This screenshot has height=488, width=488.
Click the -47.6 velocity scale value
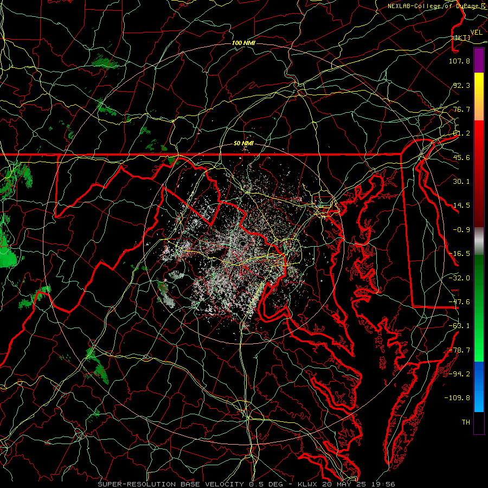(459, 302)
